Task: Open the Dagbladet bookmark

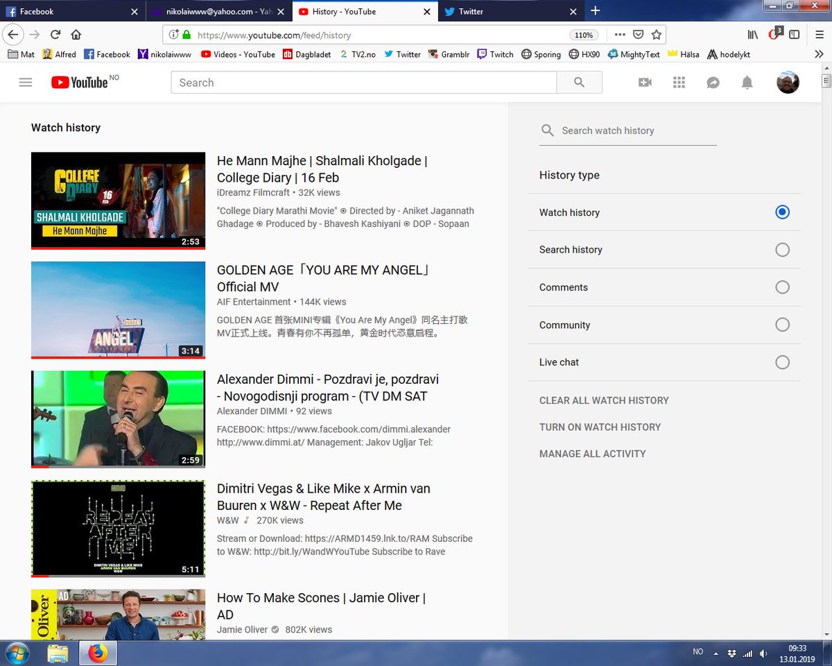Action: 308,54
